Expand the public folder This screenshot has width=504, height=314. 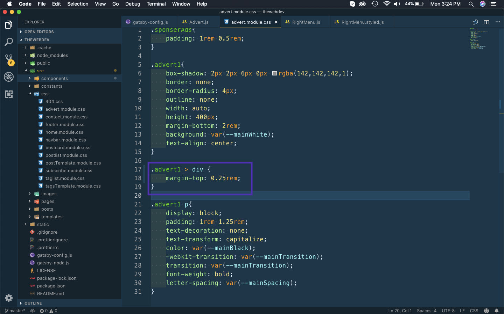70,63
